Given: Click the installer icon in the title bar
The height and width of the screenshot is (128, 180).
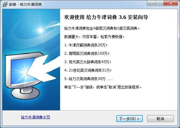Looking at the screenshot, I should [5, 4].
